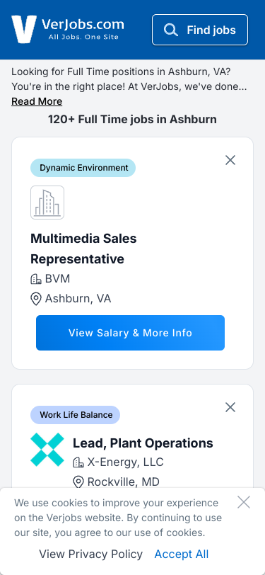Select the Dynamic Environment tag
This screenshot has width=265, height=575.
coord(83,168)
